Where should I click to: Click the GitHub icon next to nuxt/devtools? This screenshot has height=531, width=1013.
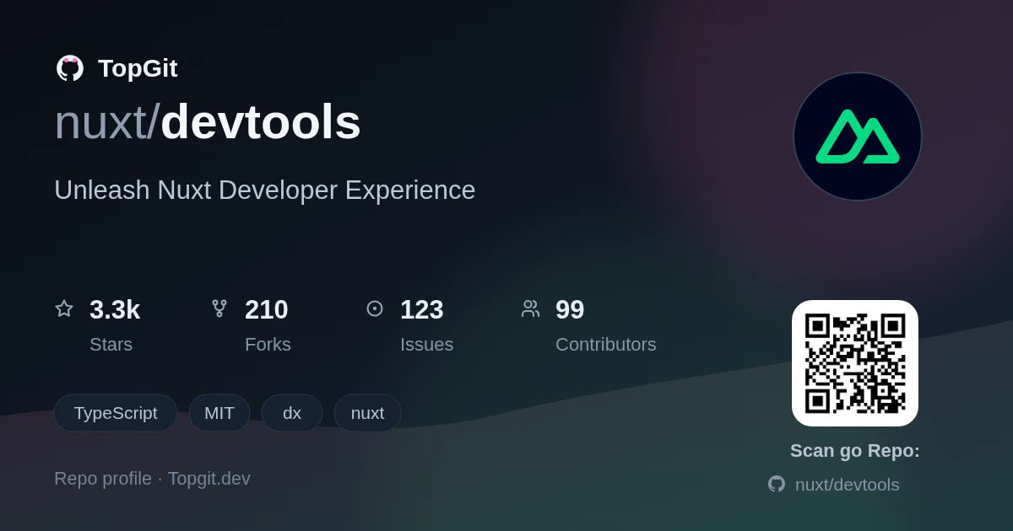coord(777,484)
